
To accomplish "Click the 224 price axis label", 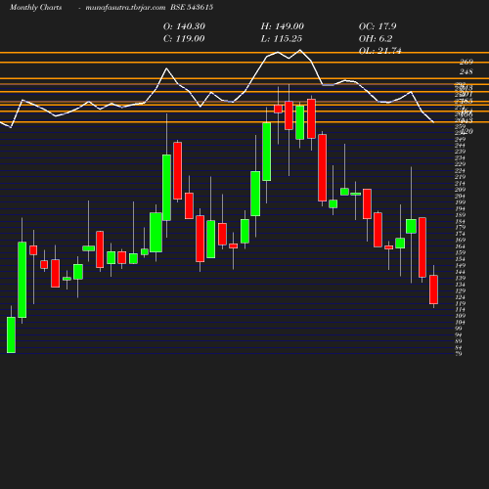I will 460,171.
